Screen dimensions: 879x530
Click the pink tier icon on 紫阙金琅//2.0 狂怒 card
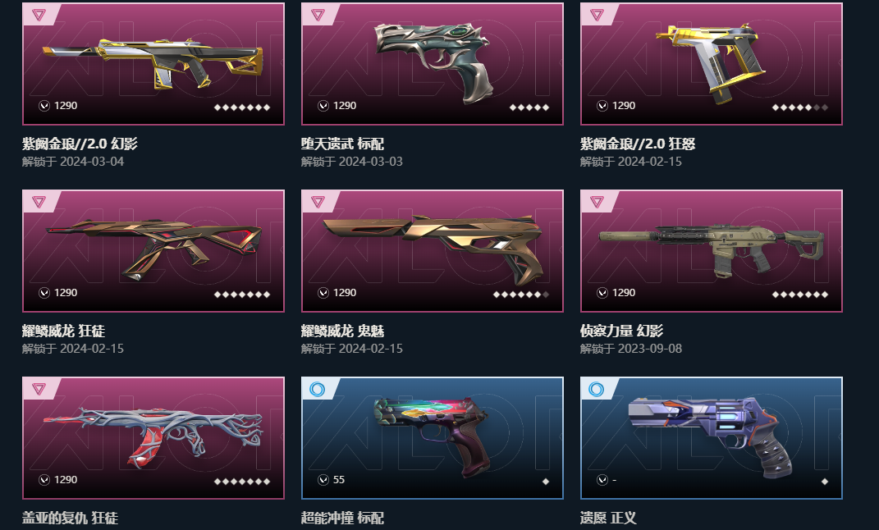597,15
